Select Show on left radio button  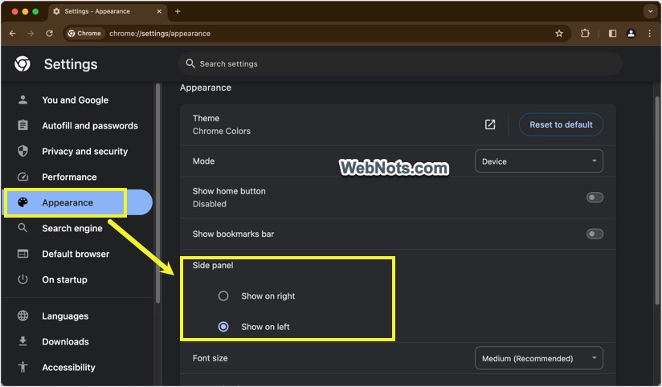pos(224,327)
